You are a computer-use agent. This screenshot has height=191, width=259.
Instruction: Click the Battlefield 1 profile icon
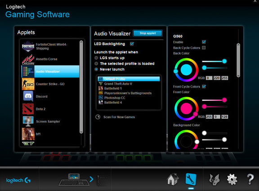(100, 88)
